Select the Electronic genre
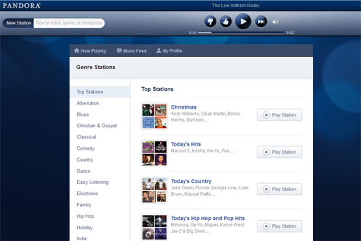The image size is (361, 241). [87, 194]
